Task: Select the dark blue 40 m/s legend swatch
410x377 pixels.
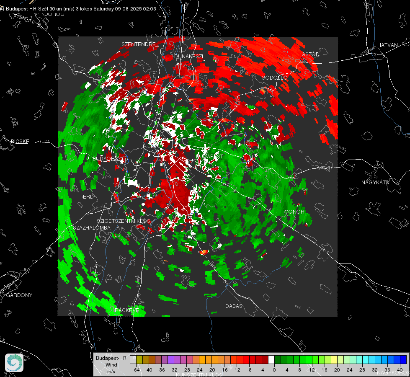Action: (x=403, y=359)
